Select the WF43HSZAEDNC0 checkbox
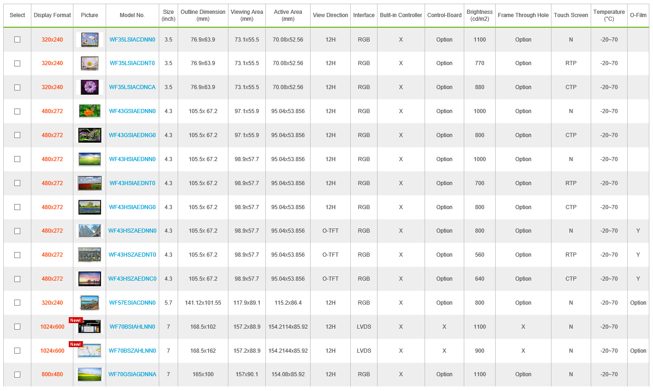 [17, 279]
